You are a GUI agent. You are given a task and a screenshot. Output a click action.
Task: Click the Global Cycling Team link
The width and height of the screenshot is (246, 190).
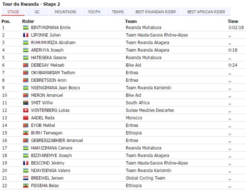pos(145,178)
